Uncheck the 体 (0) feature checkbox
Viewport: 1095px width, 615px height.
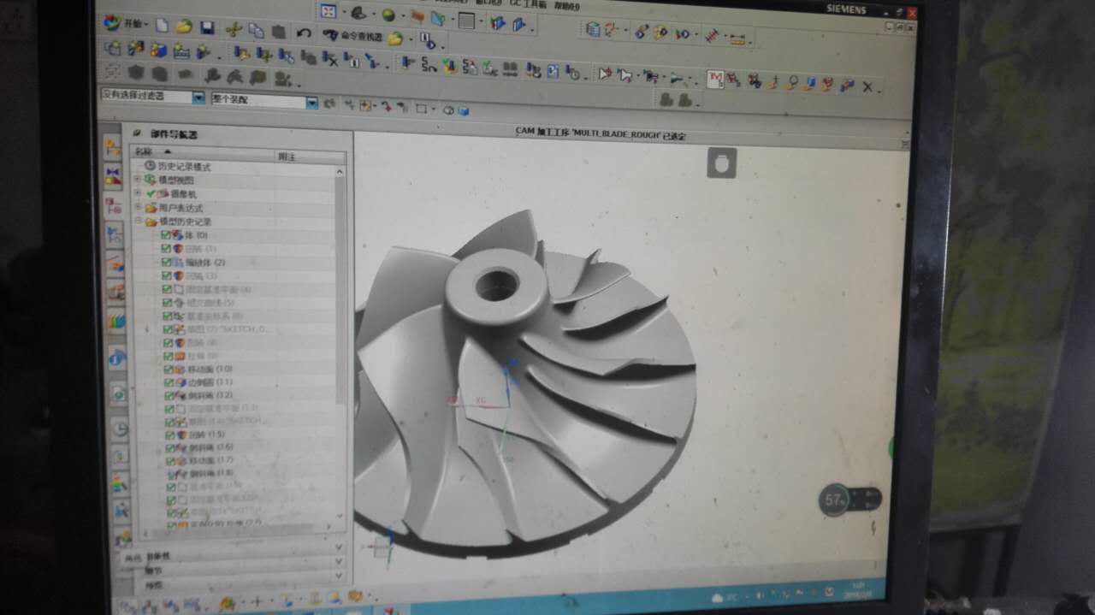tap(166, 235)
